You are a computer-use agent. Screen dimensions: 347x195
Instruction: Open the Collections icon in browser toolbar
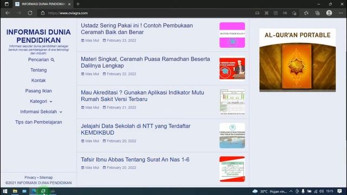point(318,13)
